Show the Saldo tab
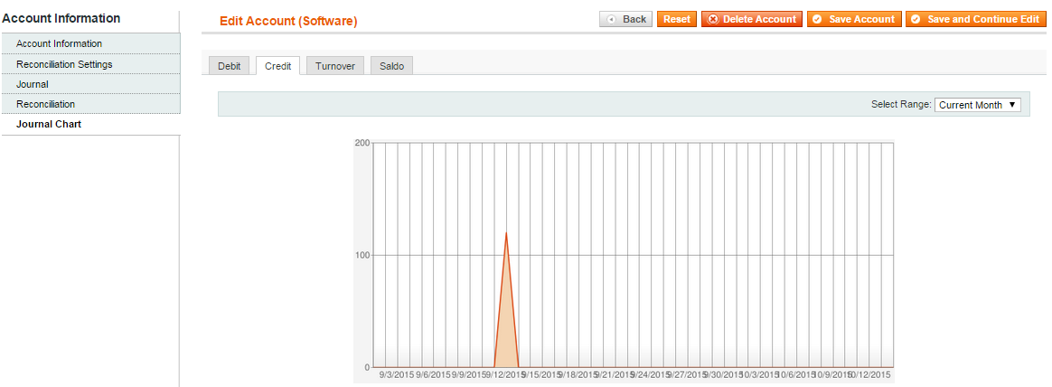The height and width of the screenshot is (387, 1052). point(391,66)
